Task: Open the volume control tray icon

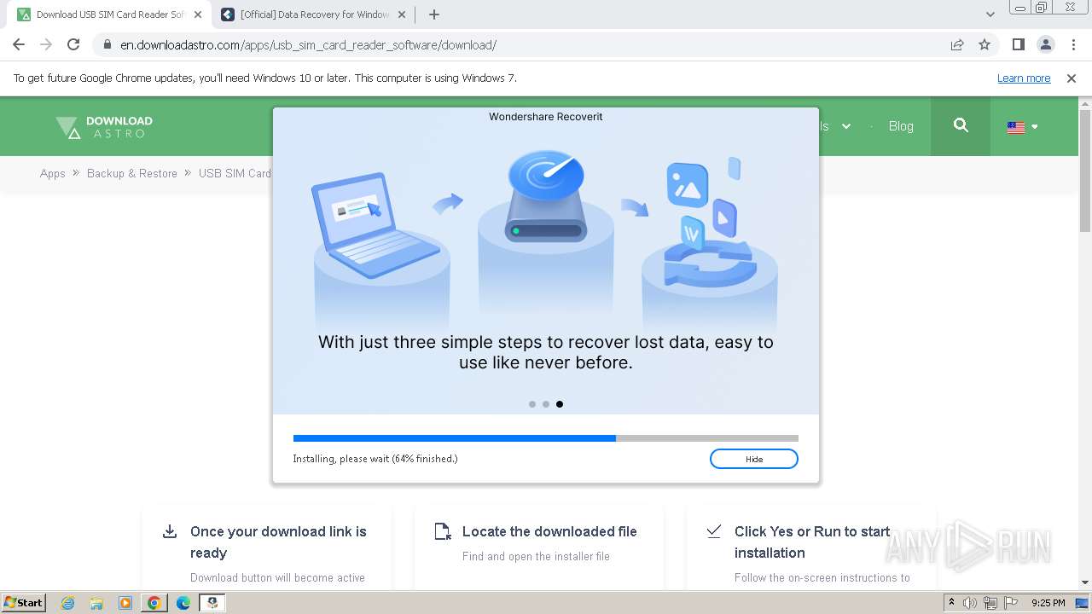Action: tap(970, 603)
